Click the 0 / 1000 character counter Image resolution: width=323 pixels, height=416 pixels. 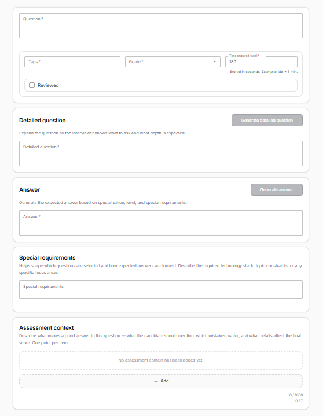pos(296,395)
